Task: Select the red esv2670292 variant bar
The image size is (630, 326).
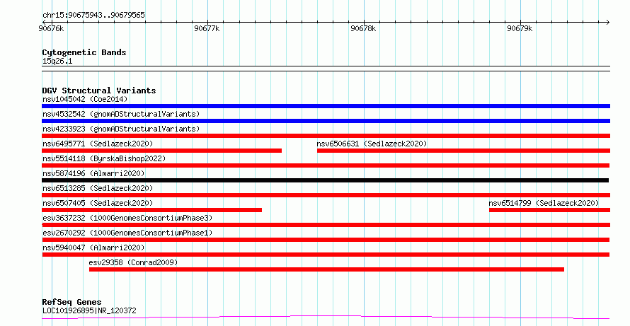Action: pyautogui.click(x=326, y=240)
